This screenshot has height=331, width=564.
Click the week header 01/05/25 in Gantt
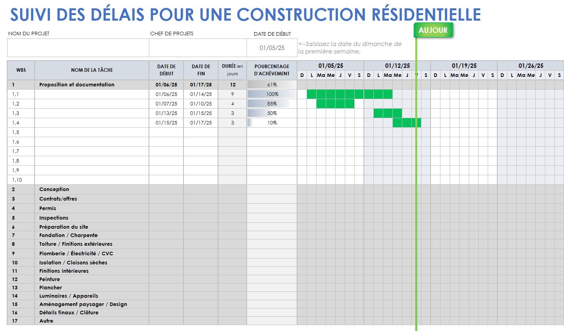pyautogui.click(x=330, y=66)
